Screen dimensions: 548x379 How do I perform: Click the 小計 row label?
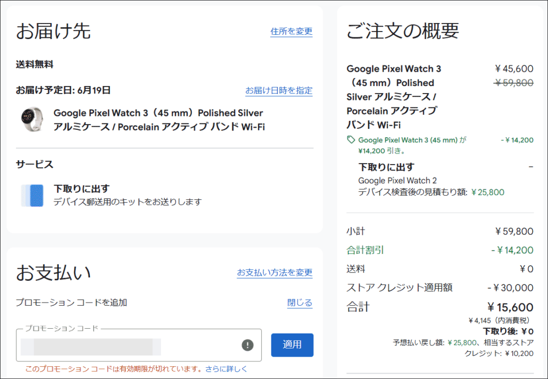click(356, 231)
